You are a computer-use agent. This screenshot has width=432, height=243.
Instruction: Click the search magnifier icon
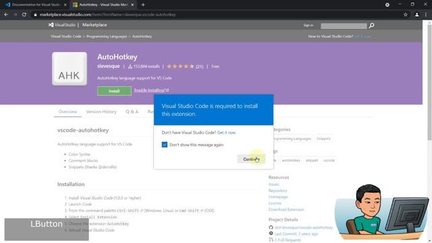click(x=371, y=26)
